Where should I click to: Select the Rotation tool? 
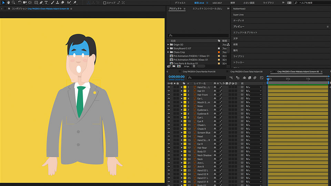[20, 2]
